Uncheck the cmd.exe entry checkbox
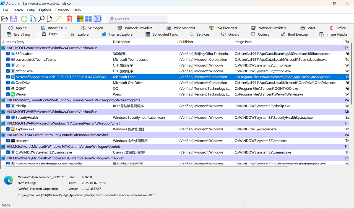 click(8, 141)
